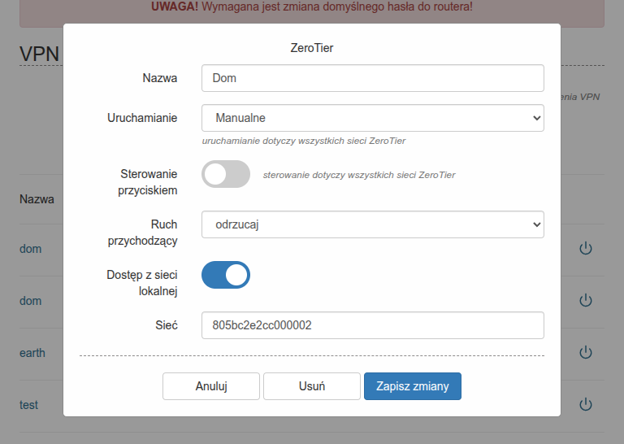Viewport: 624px width, 444px height.
Task: Click Zapisz zmiany to save changes
Action: click(x=413, y=386)
